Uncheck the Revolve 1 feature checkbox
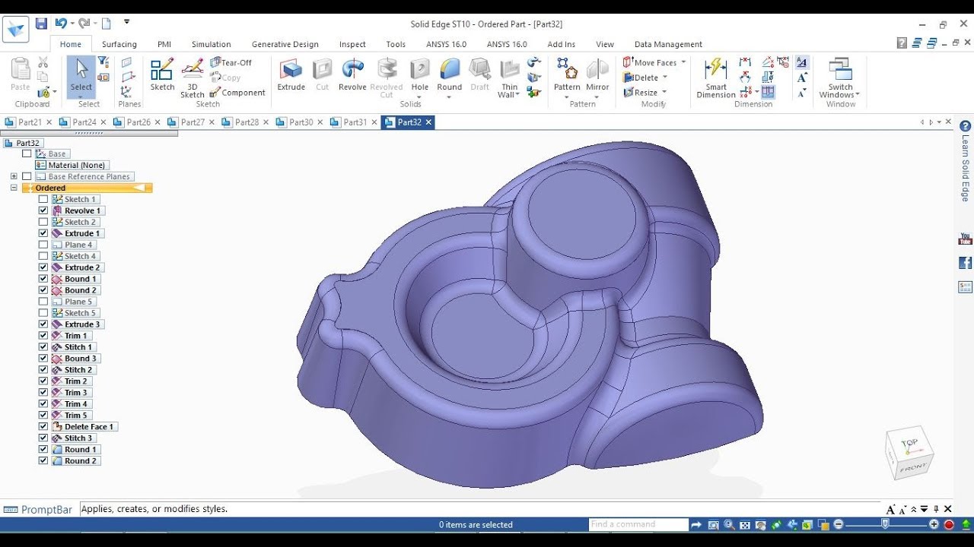Image resolution: width=974 pixels, height=547 pixels. [43, 210]
